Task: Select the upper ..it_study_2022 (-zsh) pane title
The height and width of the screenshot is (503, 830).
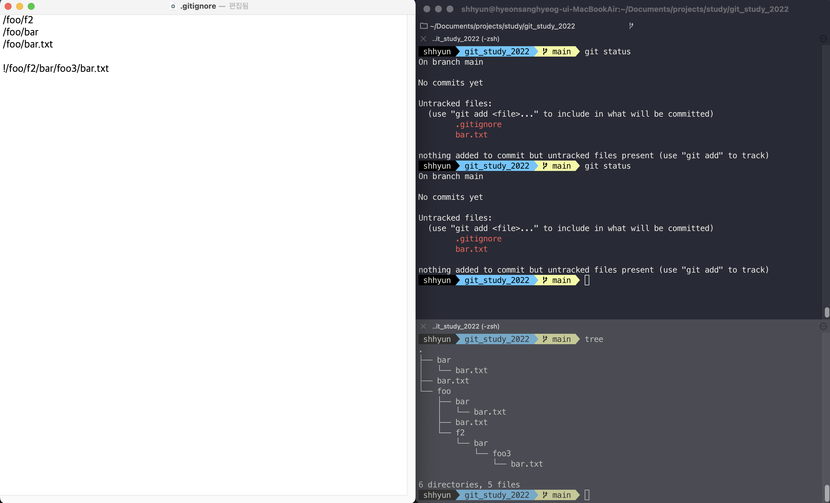Action: point(466,39)
